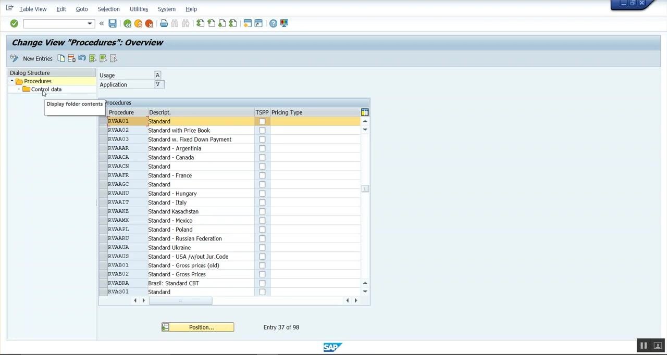This screenshot has width=667, height=355.
Task: Open the Goto menu
Action: coord(82,9)
